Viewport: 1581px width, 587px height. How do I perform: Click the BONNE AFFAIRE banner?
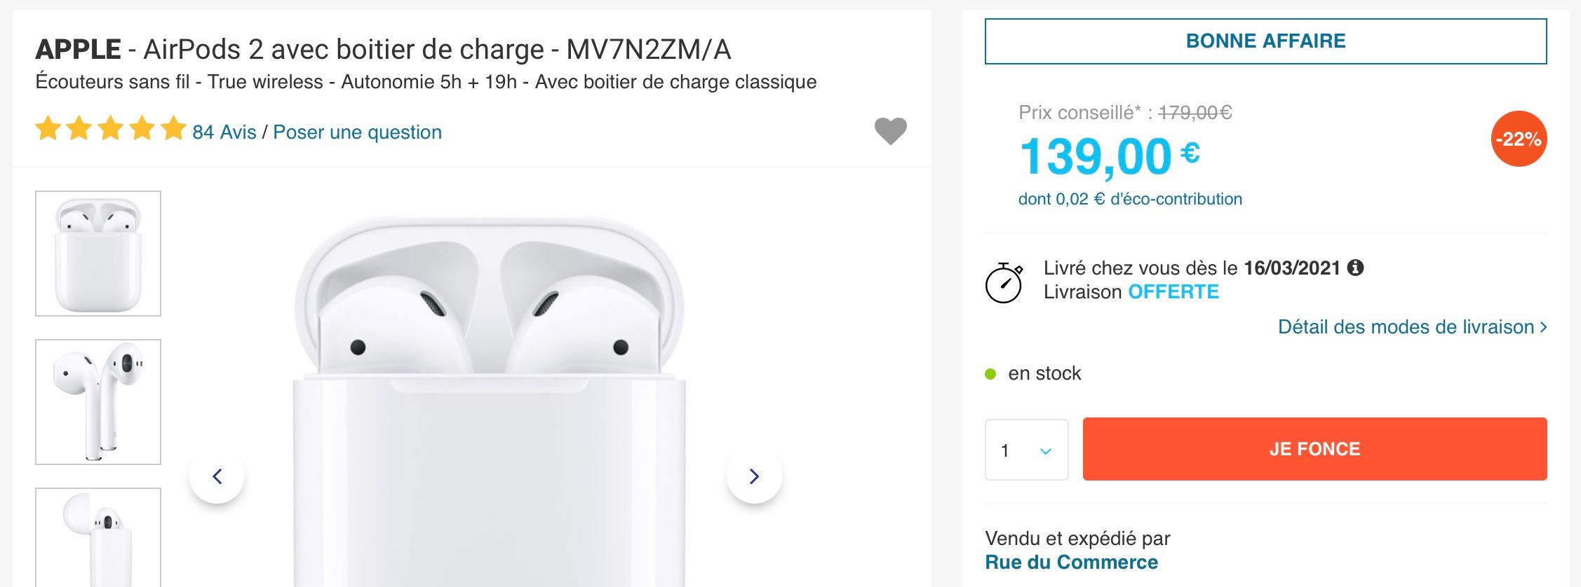coord(1266,41)
